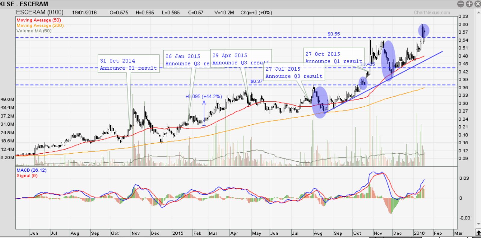Click the 0.09 price axis label

[463, 159]
